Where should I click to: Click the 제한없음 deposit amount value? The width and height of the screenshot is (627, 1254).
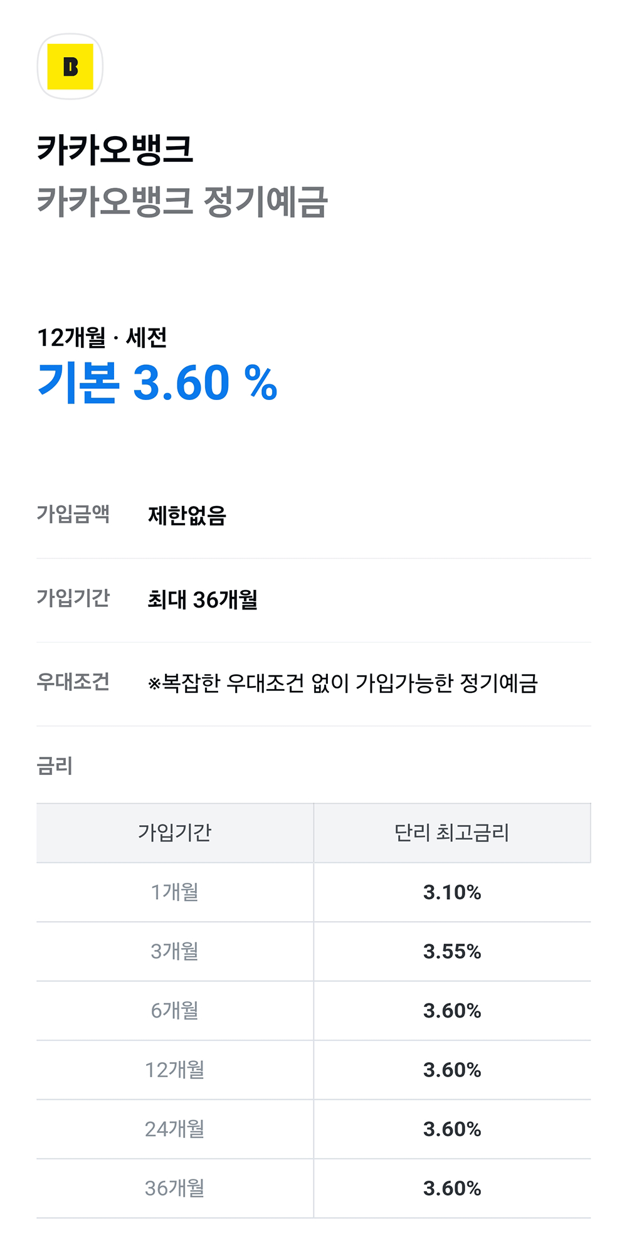[187, 515]
